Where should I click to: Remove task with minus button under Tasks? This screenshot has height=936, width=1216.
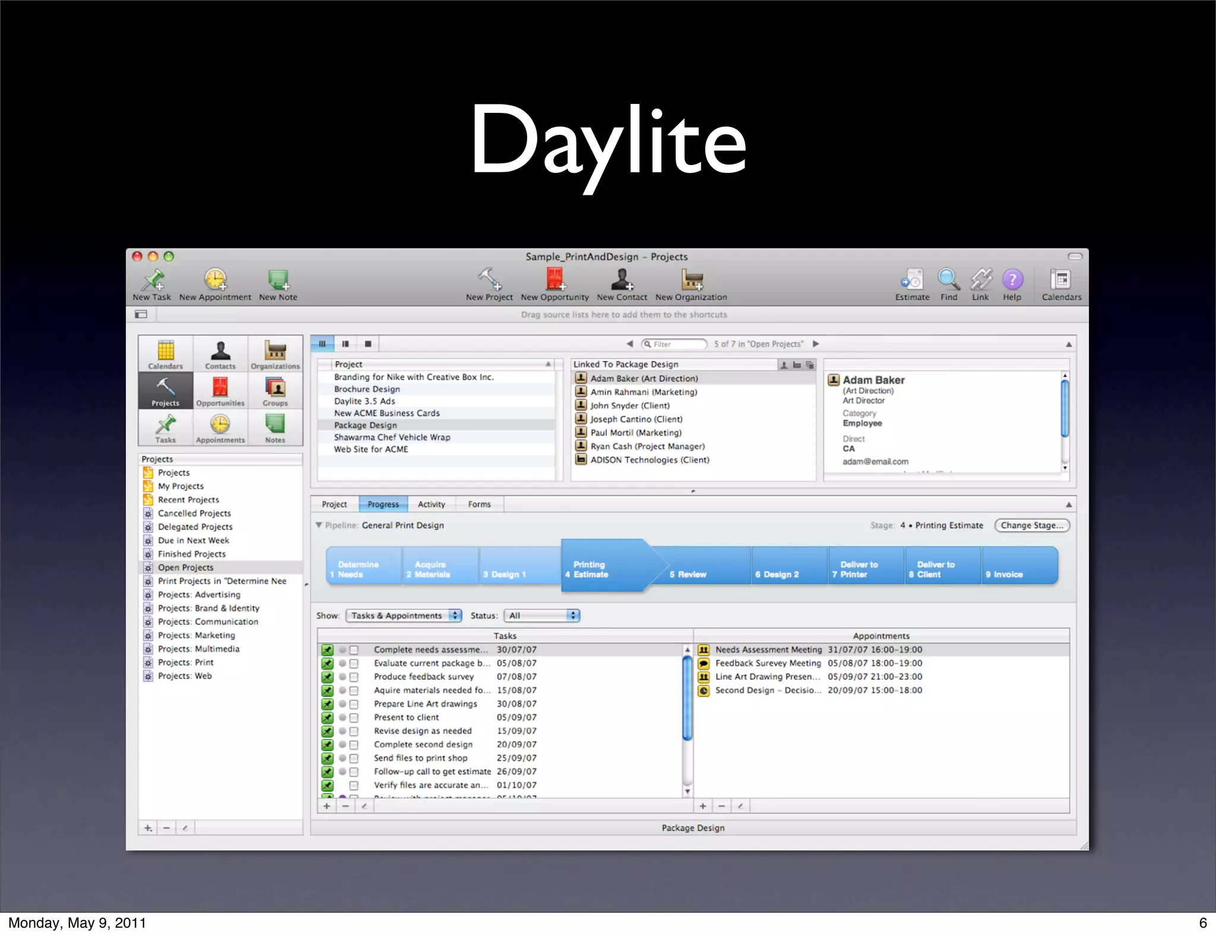346,807
